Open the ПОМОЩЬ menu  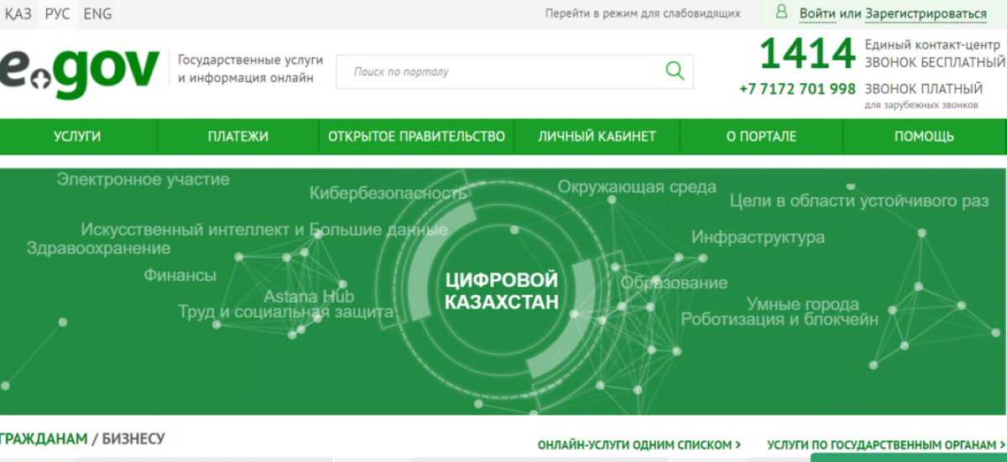[924, 137]
